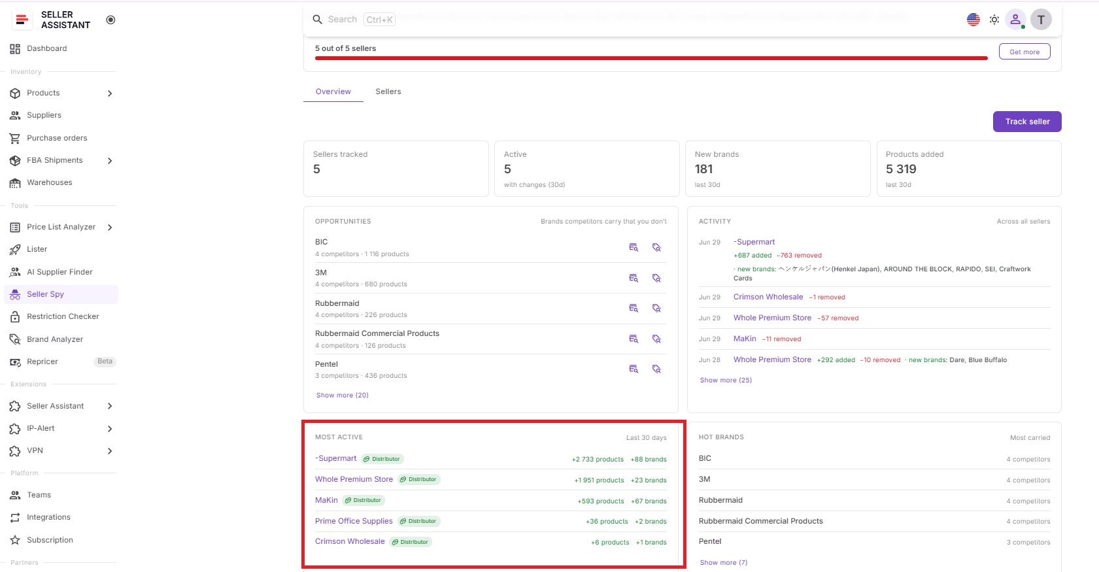Open Whole Premium Store in Most Active

tap(354, 479)
